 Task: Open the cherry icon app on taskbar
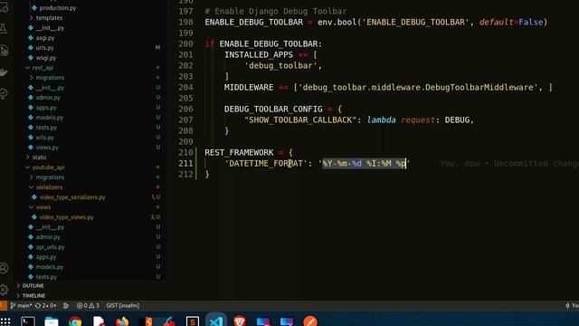tap(169, 321)
